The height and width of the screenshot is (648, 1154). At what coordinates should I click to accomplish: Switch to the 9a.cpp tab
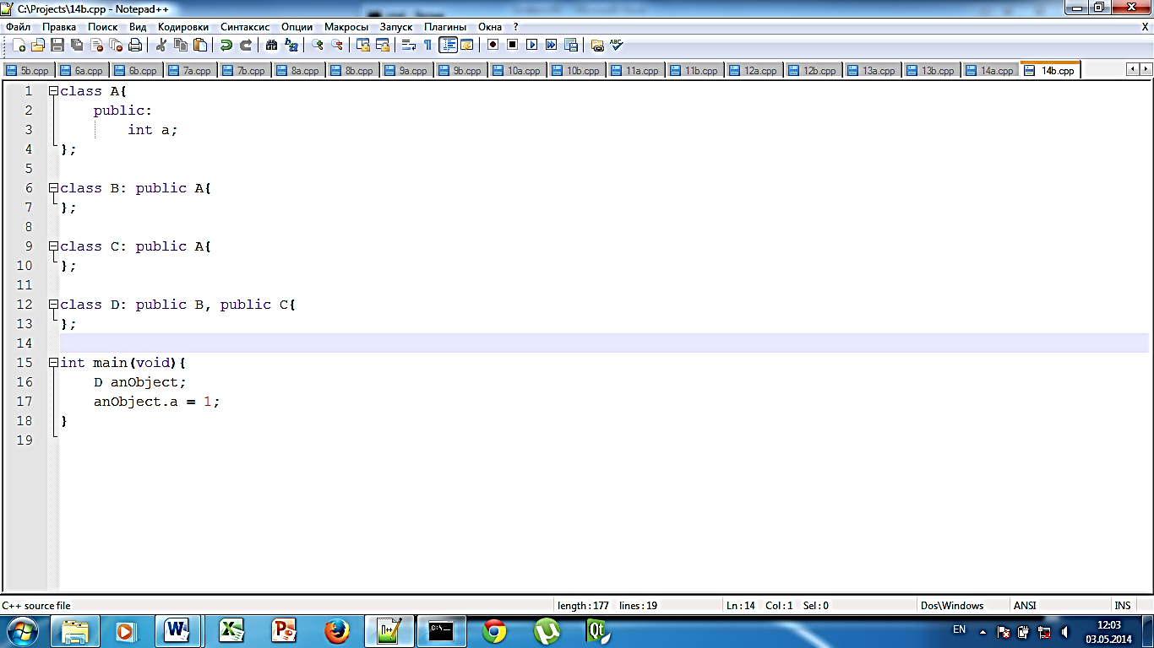pyautogui.click(x=406, y=71)
